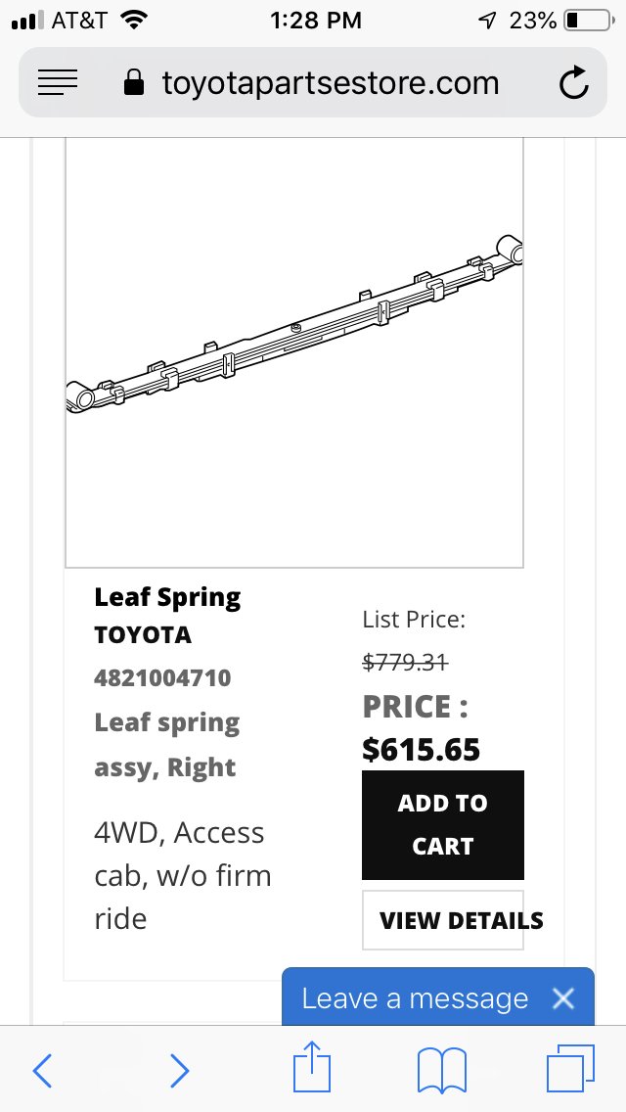626x1112 pixels.
Task: Open the share sheet icon
Action: (312, 1066)
